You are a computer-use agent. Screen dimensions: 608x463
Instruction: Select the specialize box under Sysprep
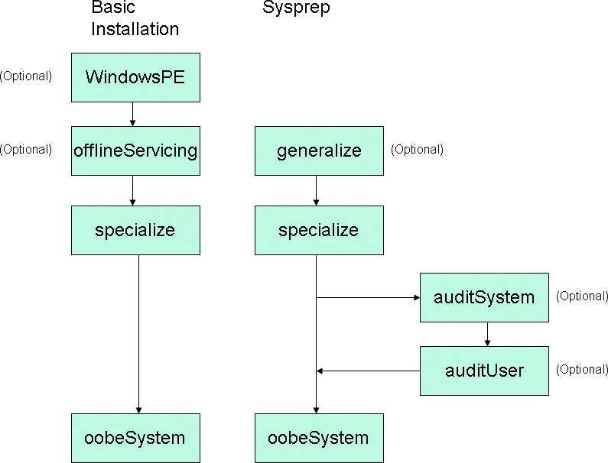pyautogui.click(x=319, y=230)
